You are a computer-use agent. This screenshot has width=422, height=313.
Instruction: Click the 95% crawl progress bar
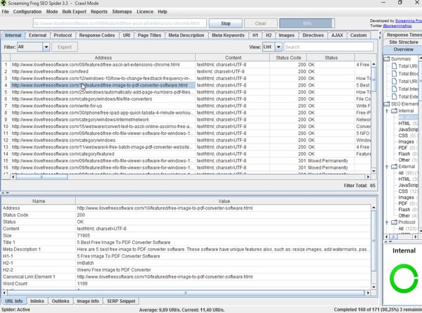[x=306, y=23]
